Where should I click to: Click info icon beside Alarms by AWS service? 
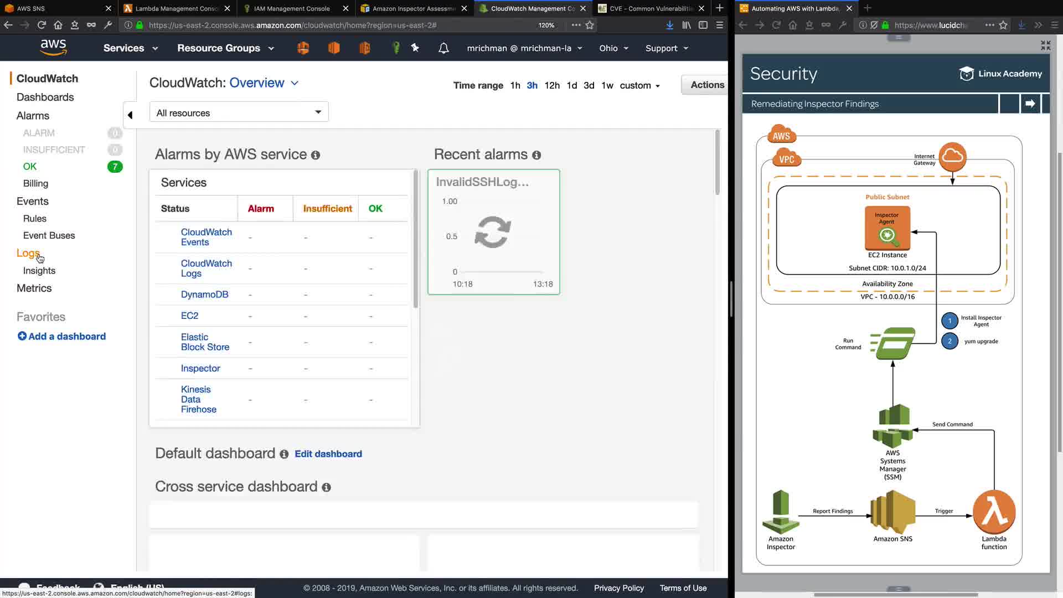316,155
